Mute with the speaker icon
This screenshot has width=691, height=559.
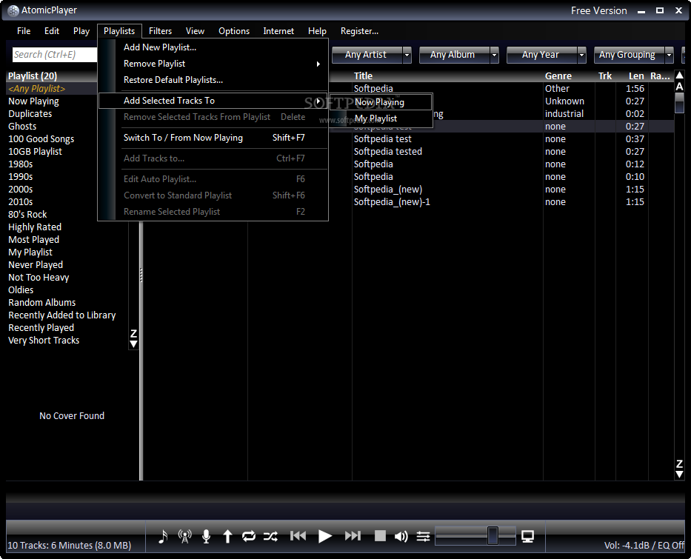coord(401,536)
